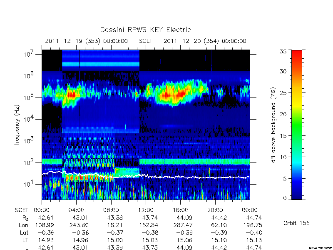Screen dimensions: 333x250
Task: Click the SCET row label below the plot
Action: click(x=22, y=210)
